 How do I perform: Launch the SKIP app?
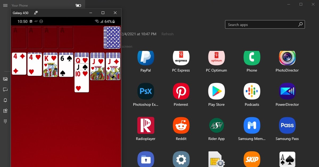252,159
